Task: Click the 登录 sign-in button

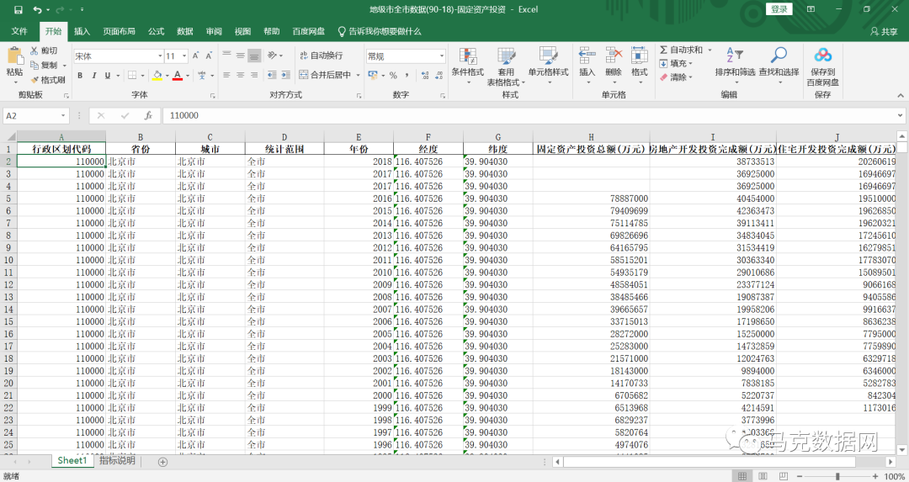Action: 779,9
